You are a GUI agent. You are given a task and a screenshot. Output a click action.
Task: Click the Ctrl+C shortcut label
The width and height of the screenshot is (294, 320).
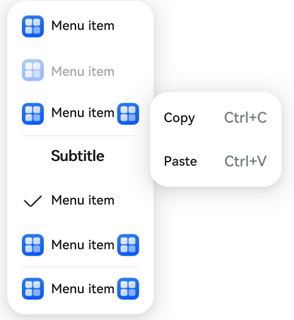click(x=245, y=118)
